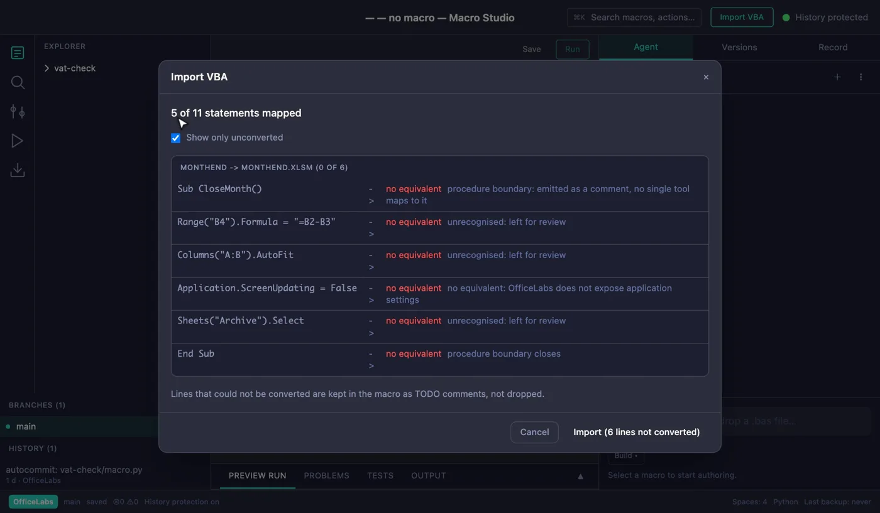This screenshot has width=880, height=513.
Task: Open the vertical dots more menu
Action: point(861,77)
